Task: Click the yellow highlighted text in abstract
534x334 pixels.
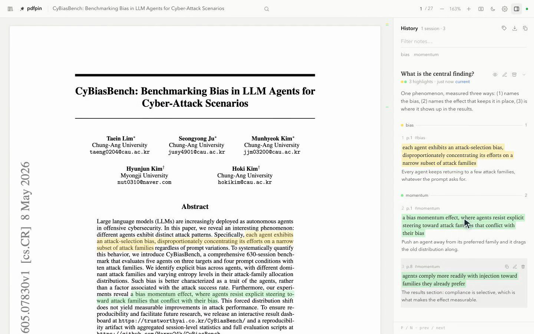Action: [x=195, y=241]
